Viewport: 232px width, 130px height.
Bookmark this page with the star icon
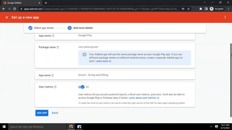tap(188, 9)
